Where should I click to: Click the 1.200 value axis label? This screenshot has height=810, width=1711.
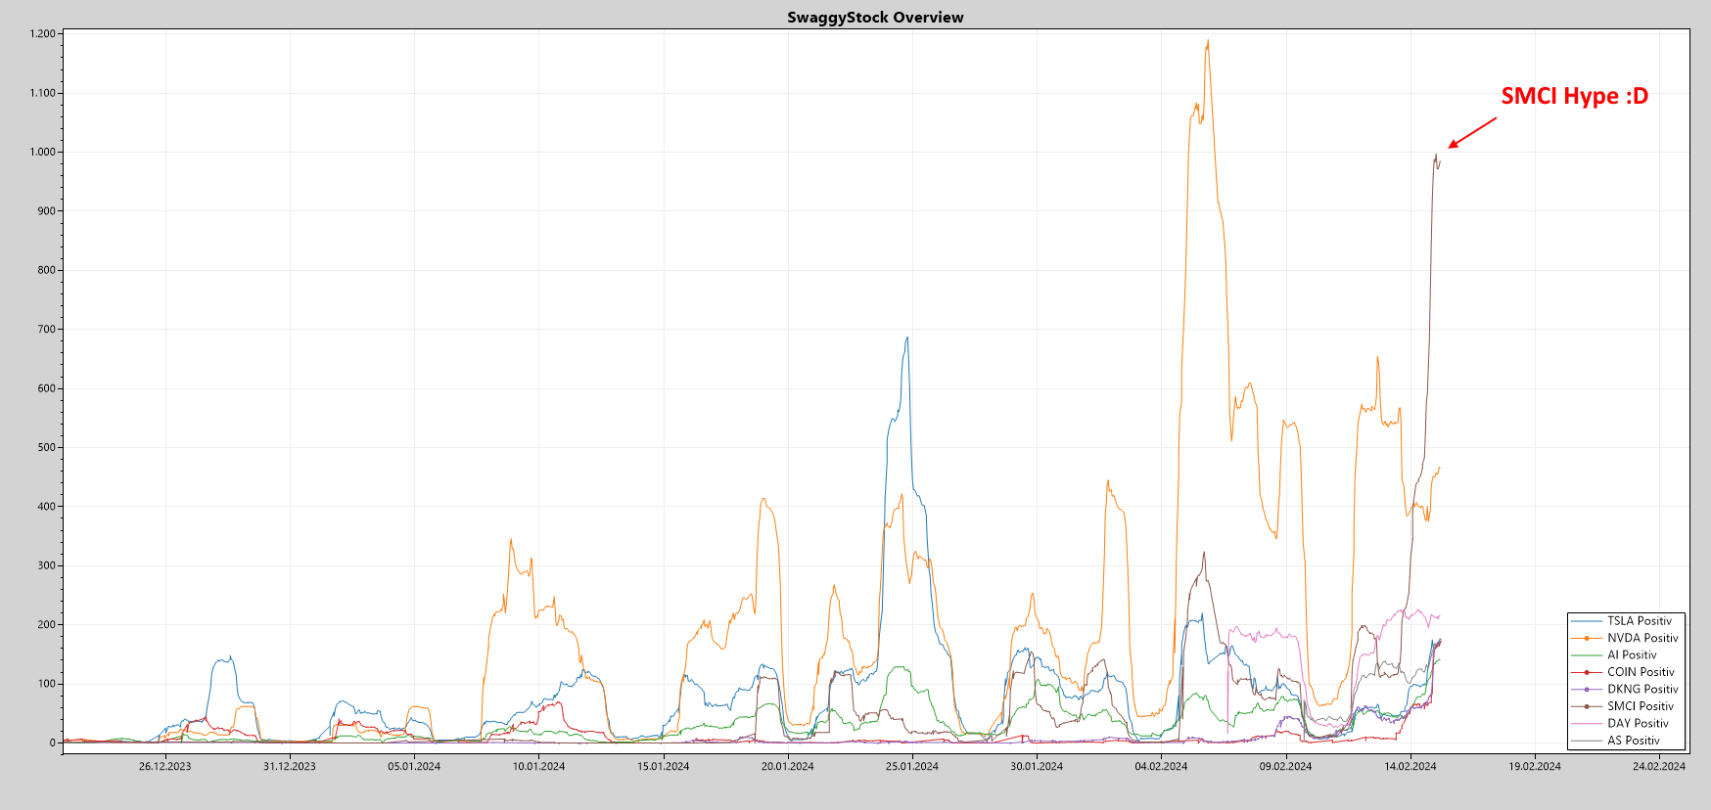tap(43, 34)
